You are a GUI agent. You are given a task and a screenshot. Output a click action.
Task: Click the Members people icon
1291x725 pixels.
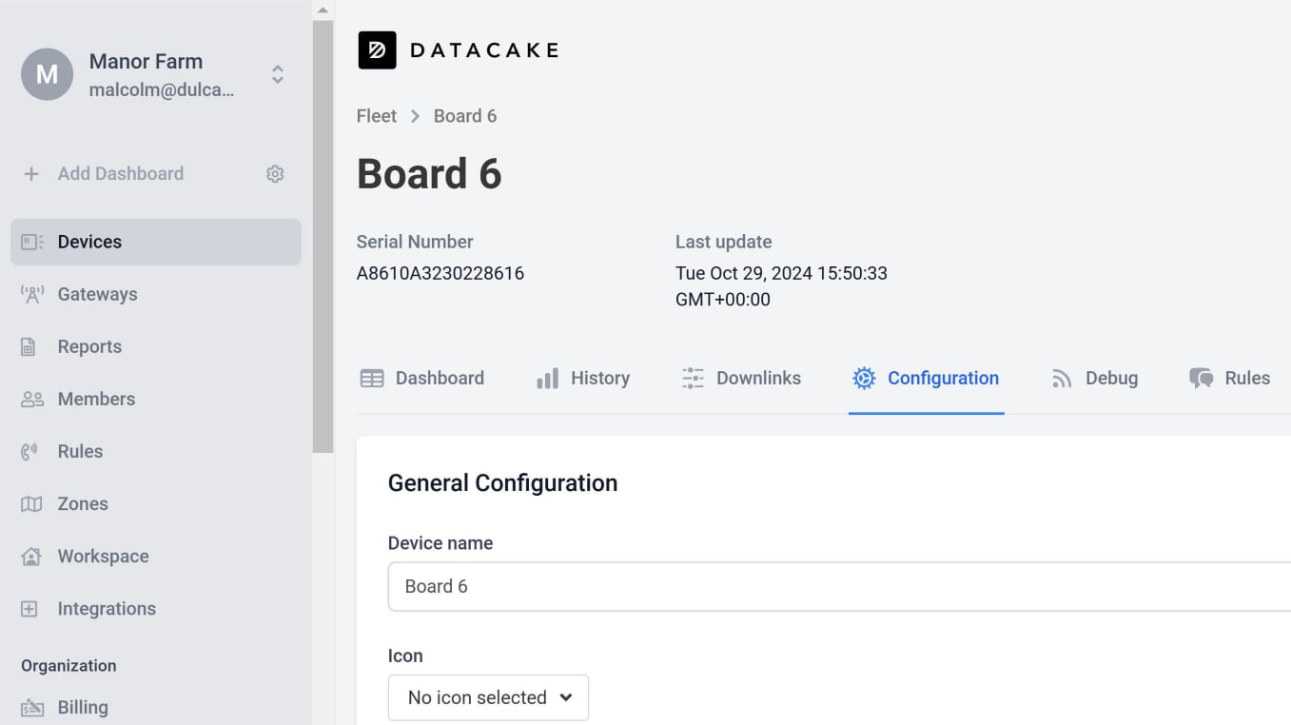pos(32,400)
